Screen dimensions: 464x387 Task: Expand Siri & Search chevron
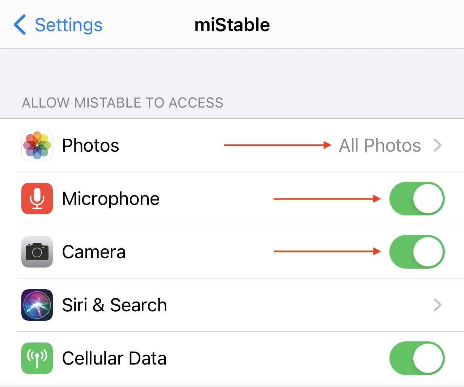tap(438, 305)
